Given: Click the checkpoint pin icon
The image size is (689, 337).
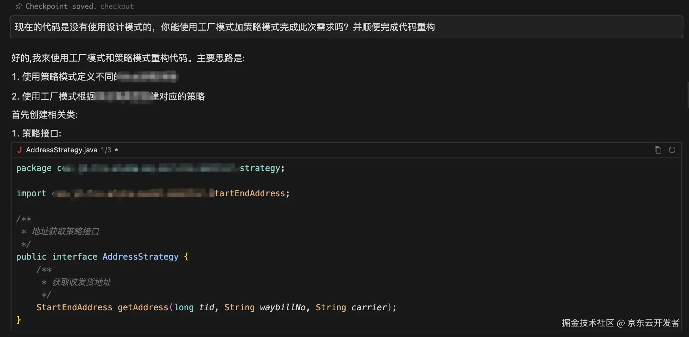Looking at the screenshot, I should (x=19, y=6).
